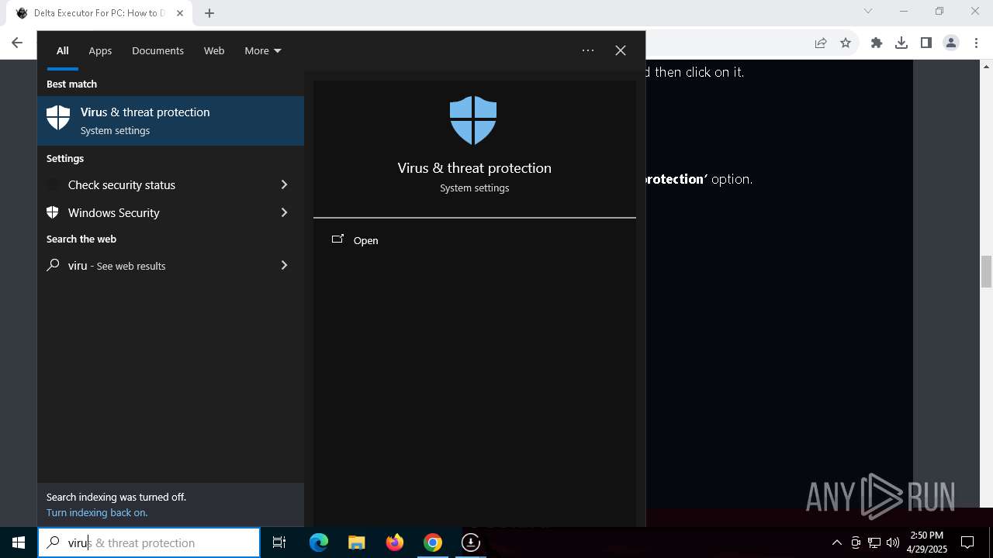This screenshot has height=558, width=993.
Task: Open Chrome three-dot menu
Action: pos(976,43)
